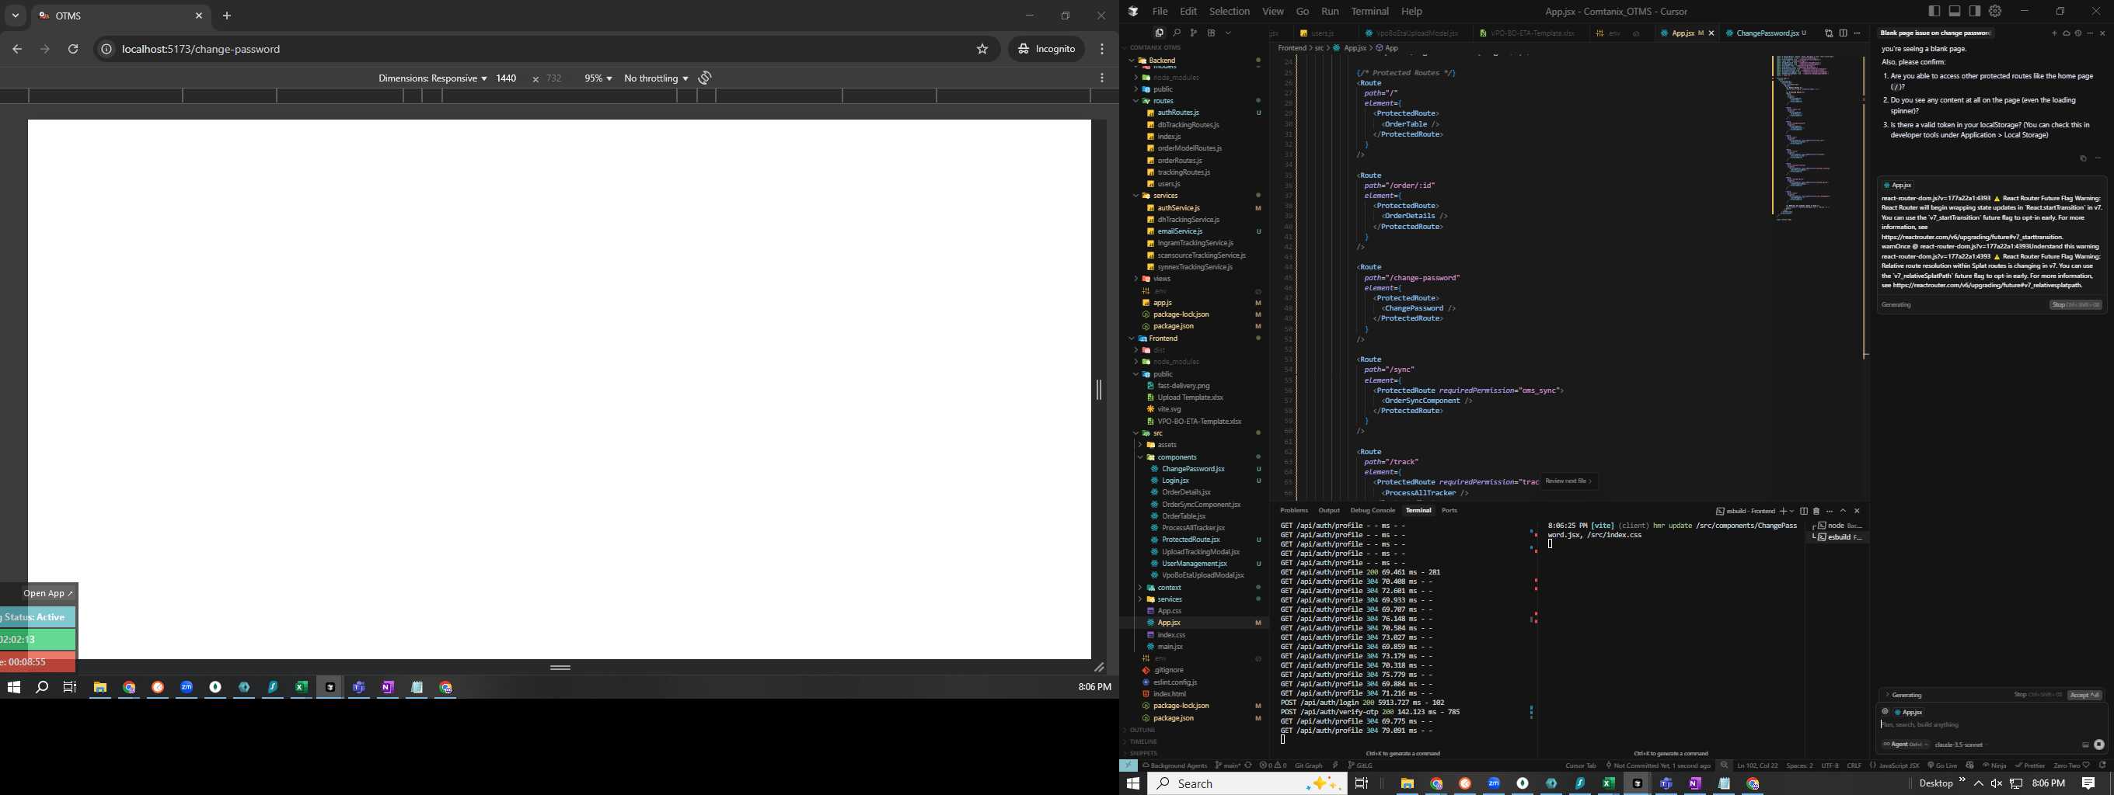Bookmark this page with star icon
The image size is (2114, 795).
[982, 49]
